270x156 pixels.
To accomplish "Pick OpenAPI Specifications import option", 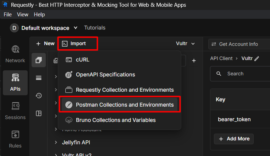I will 105,75.
